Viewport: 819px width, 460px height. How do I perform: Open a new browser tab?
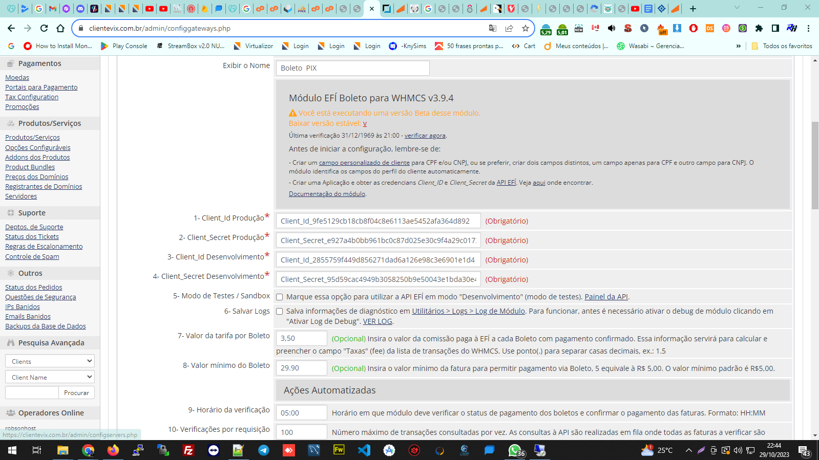point(693,8)
